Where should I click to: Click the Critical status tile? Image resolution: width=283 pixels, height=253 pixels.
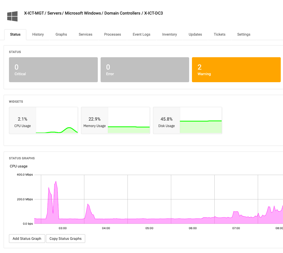point(53,70)
